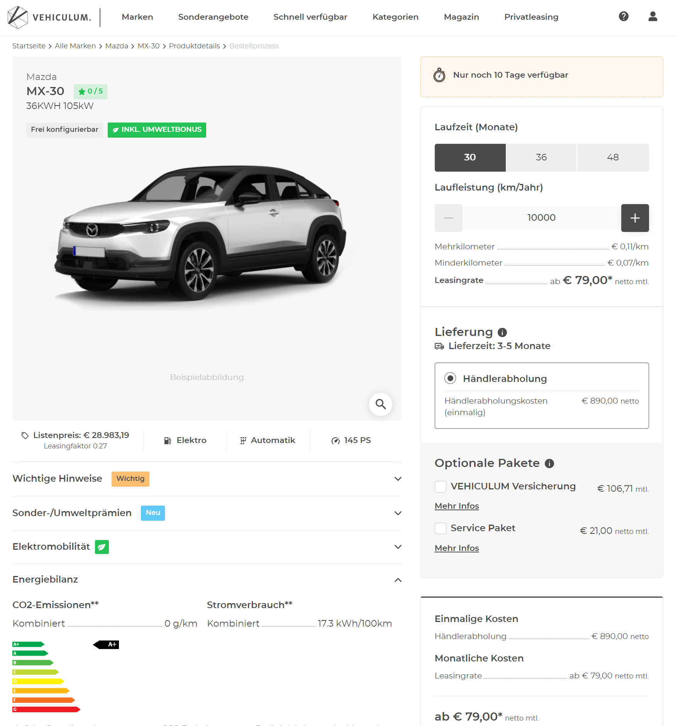The height and width of the screenshot is (726, 678).
Task: Click the Mehrkilometer € 0,11/km value
Action: tap(630, 247)
